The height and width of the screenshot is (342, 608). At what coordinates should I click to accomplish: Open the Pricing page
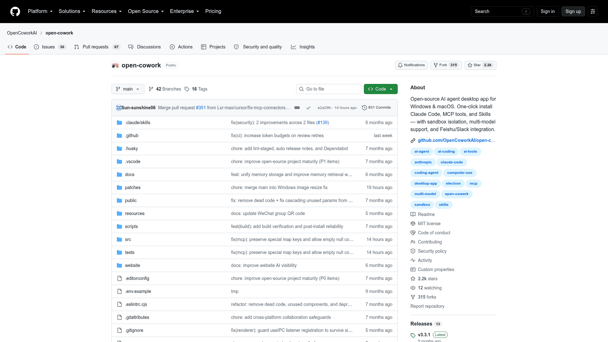213,11
